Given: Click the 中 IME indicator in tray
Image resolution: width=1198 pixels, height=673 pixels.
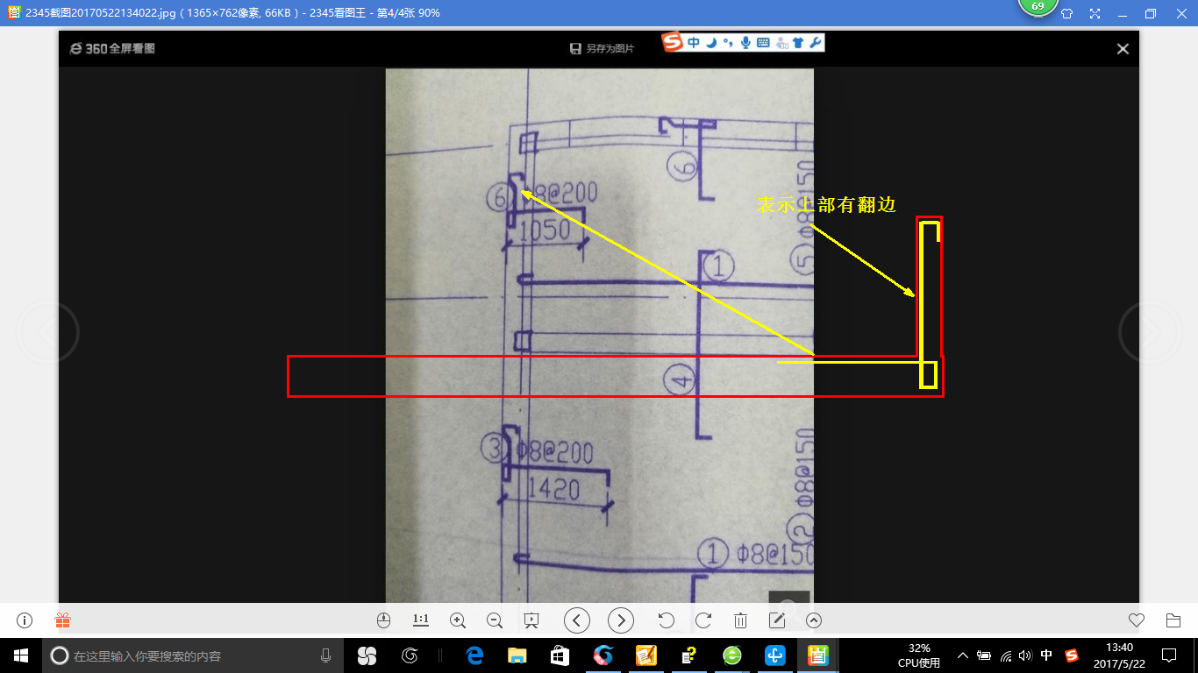Looking at the screenshot, I should point(1046,655).
